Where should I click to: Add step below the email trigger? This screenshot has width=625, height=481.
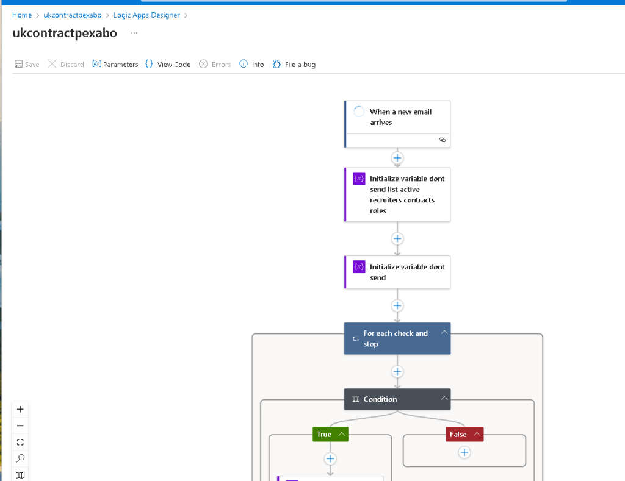[x=397, y=158]
